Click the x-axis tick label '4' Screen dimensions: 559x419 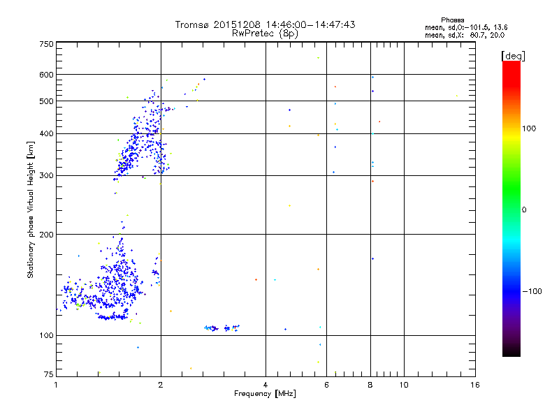266,385
